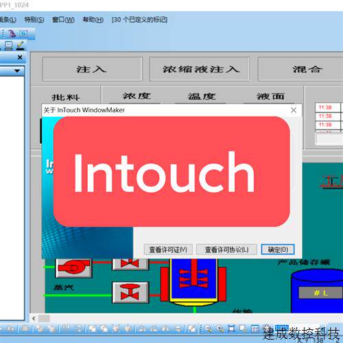This screenshot has height=343, width=343.
Task: Click the break cell icon
Action: click(x=128, y=329)
